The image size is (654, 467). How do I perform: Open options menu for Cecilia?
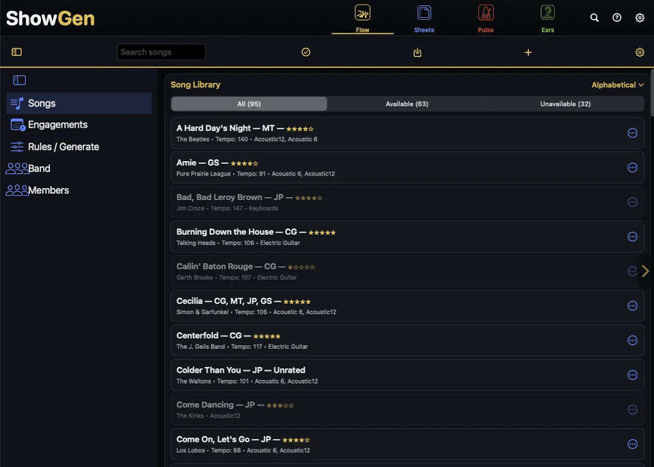(x=632, y=306)
